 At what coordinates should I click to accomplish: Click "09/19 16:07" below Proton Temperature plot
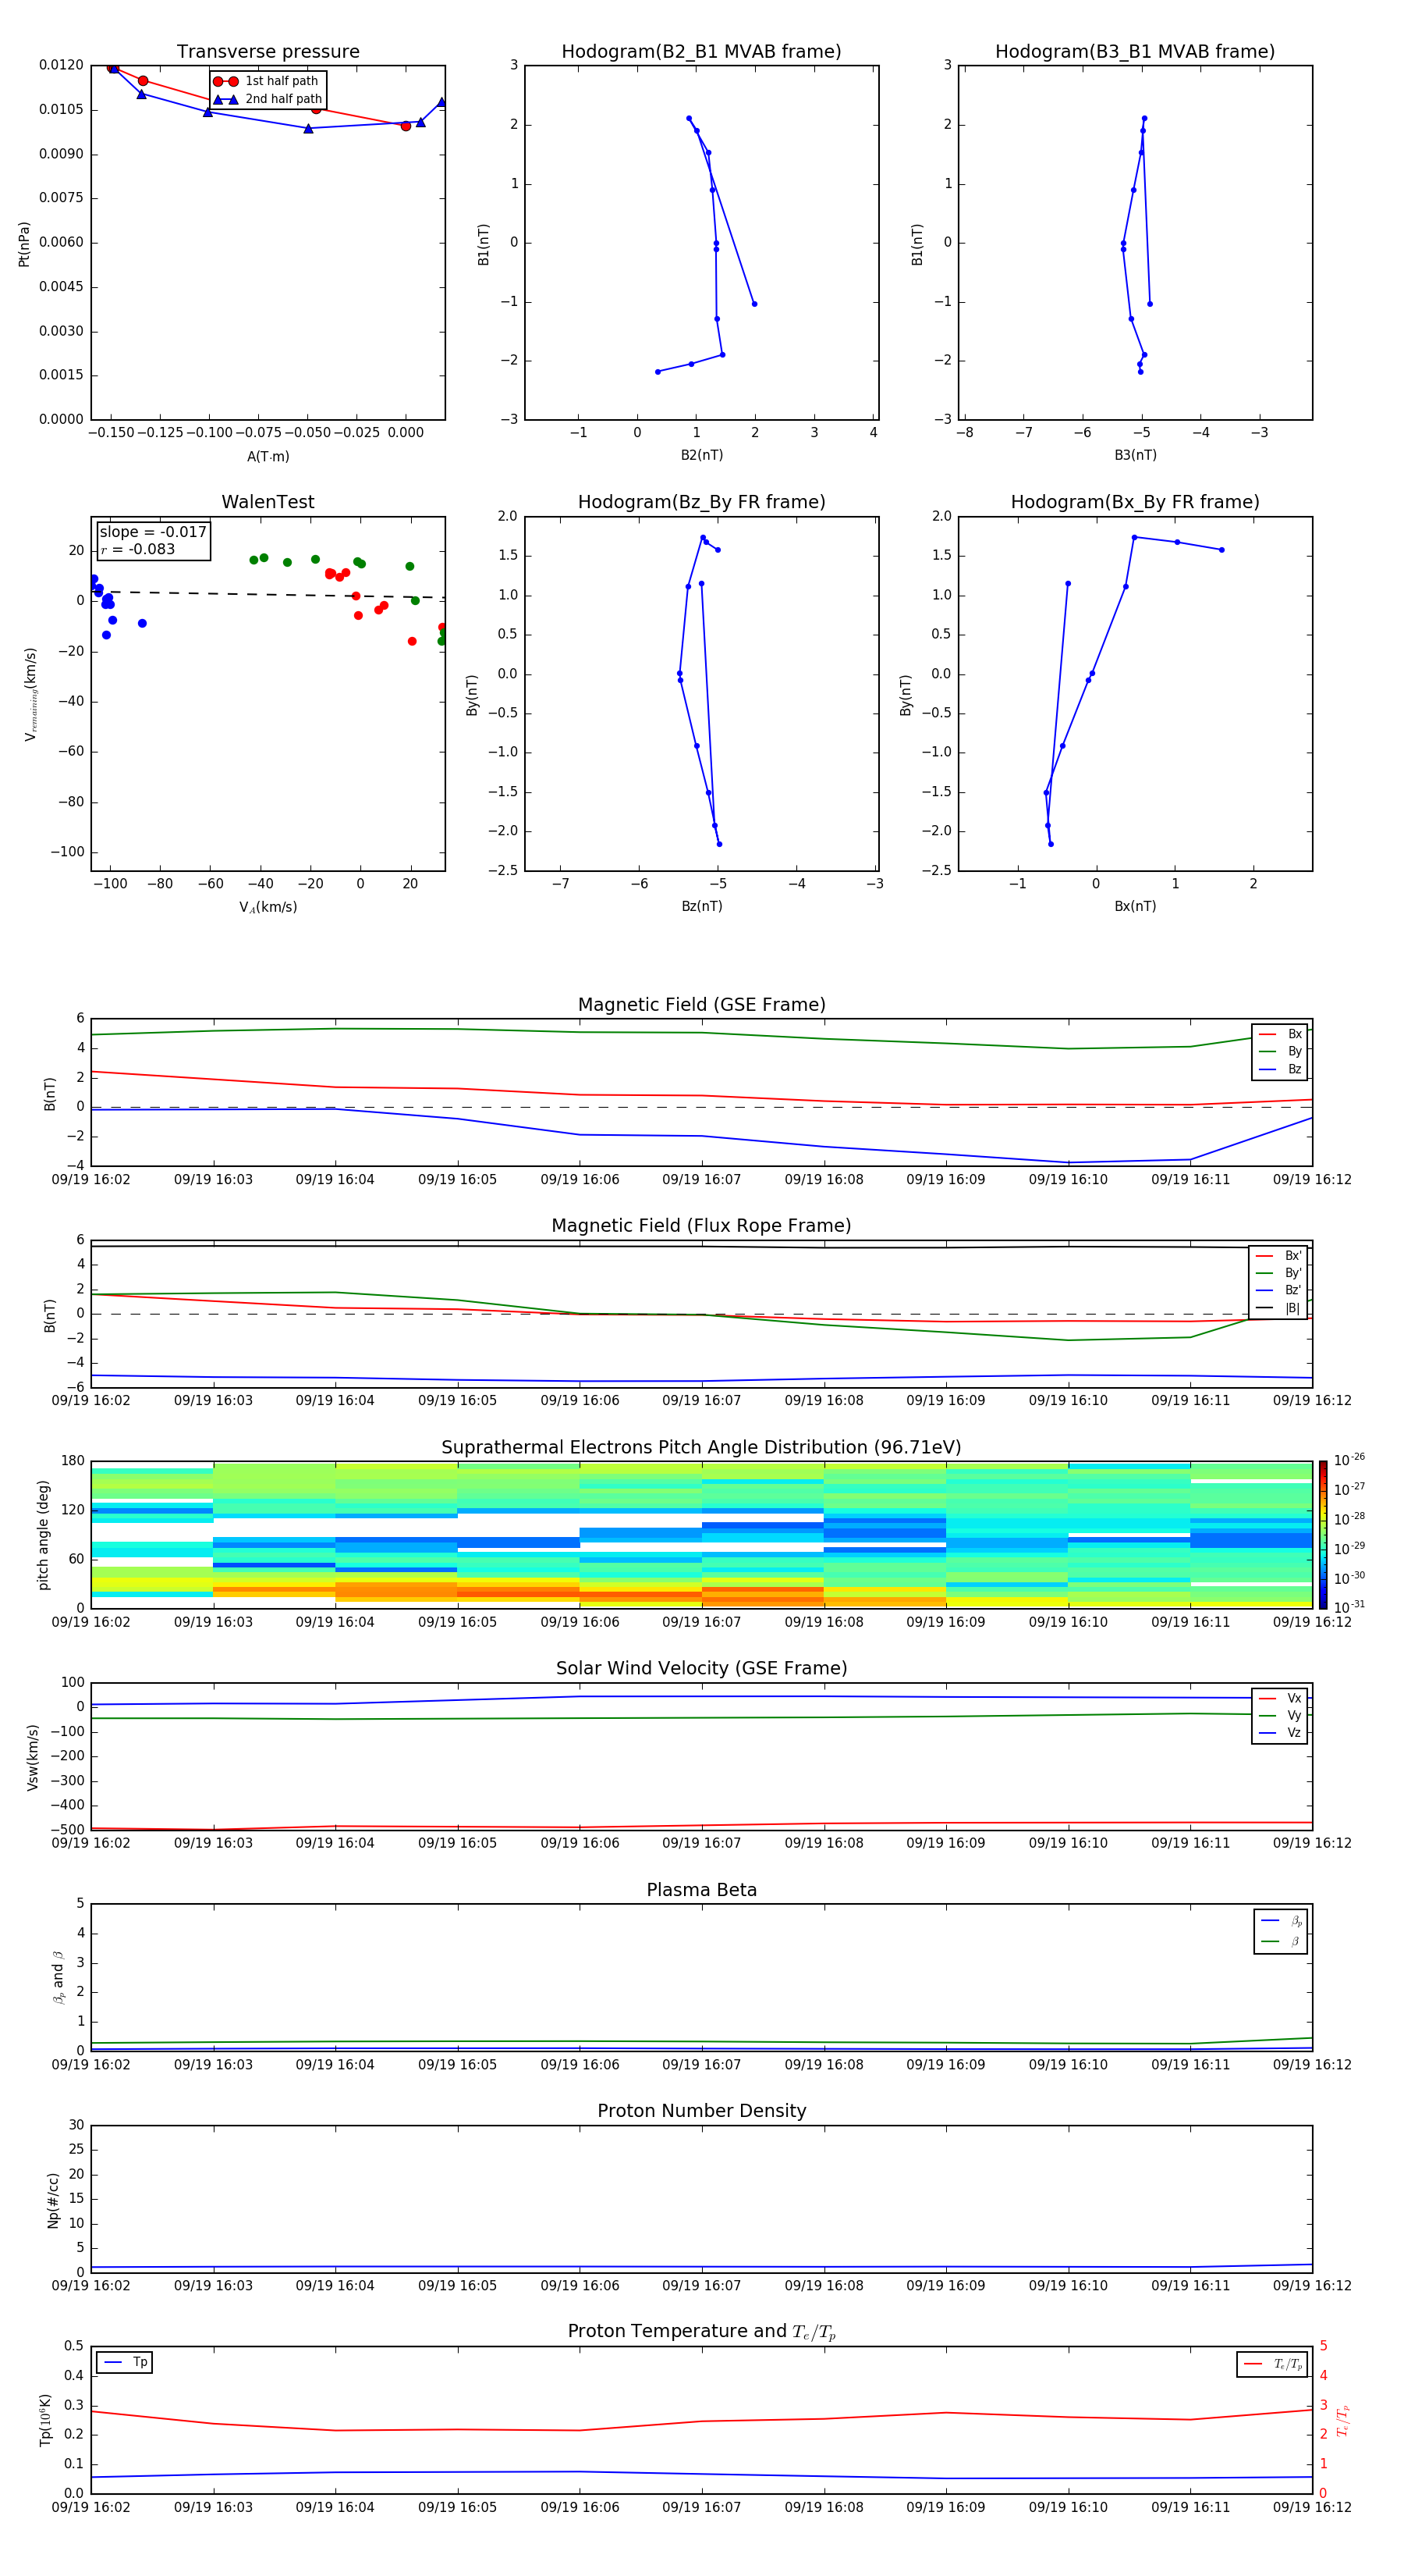click(x=701, y=2508)
